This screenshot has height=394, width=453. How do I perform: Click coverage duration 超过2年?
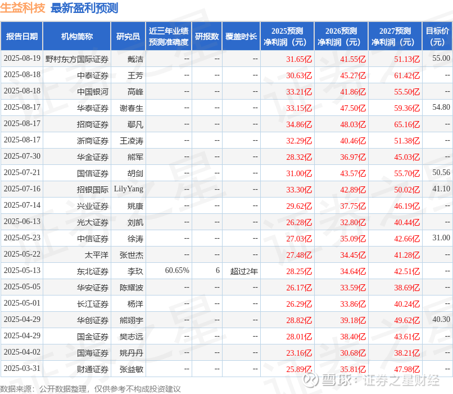[244, 271]
